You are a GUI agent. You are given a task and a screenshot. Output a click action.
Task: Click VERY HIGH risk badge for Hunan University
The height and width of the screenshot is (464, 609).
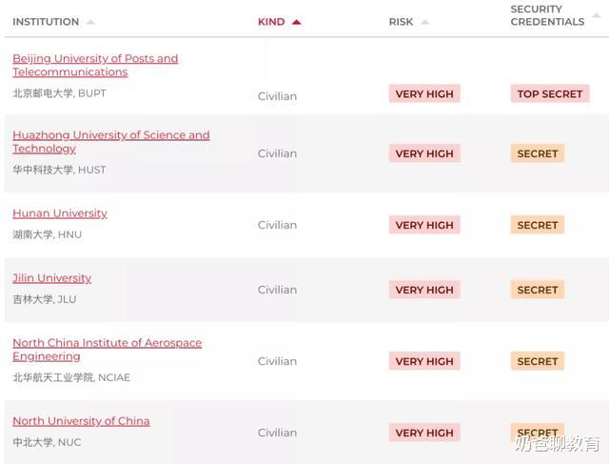424,225
